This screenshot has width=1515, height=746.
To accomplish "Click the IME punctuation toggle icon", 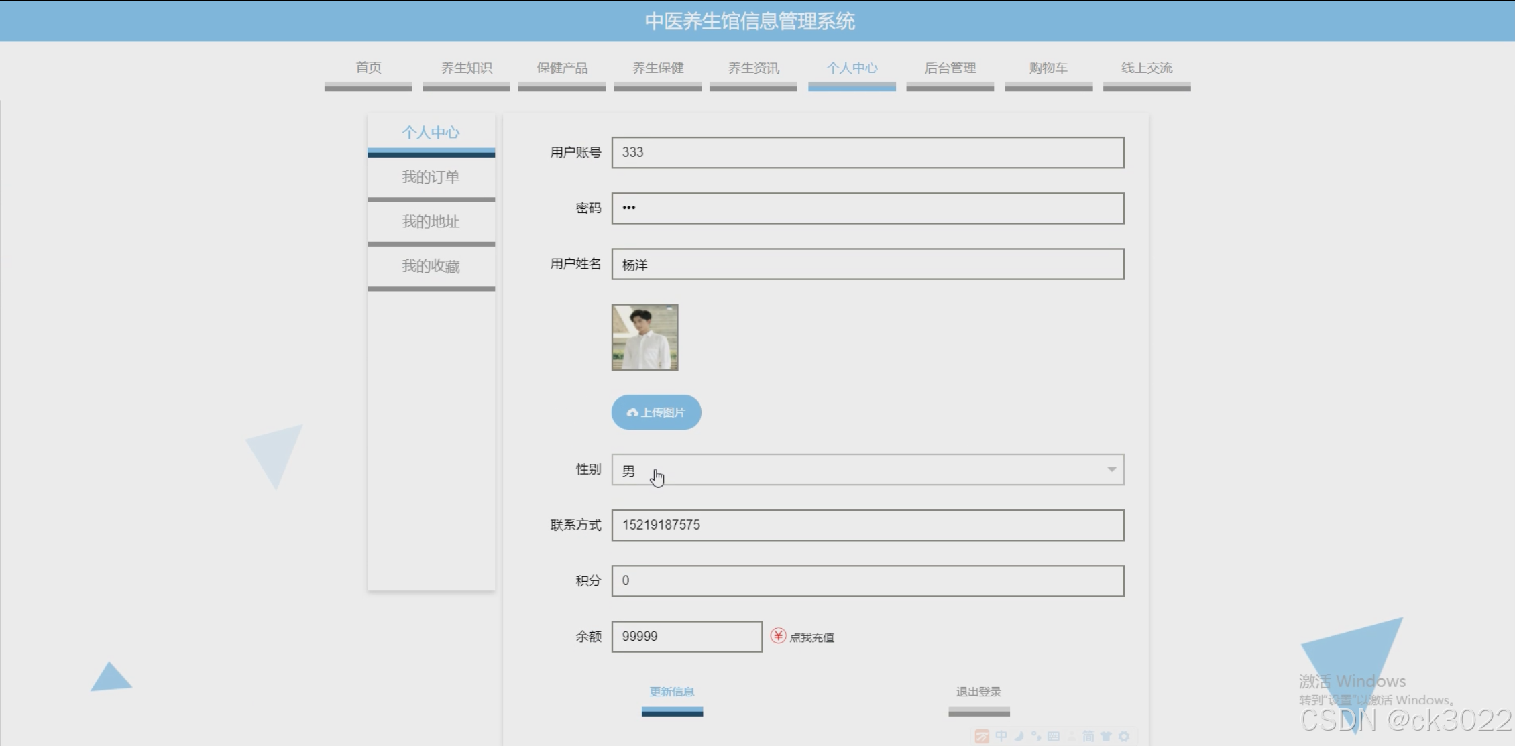I will pos(1036,736).
